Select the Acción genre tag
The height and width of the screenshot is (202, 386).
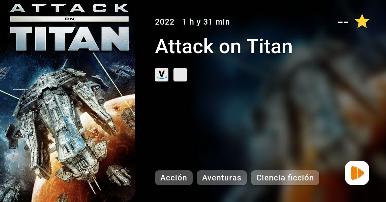173,178
